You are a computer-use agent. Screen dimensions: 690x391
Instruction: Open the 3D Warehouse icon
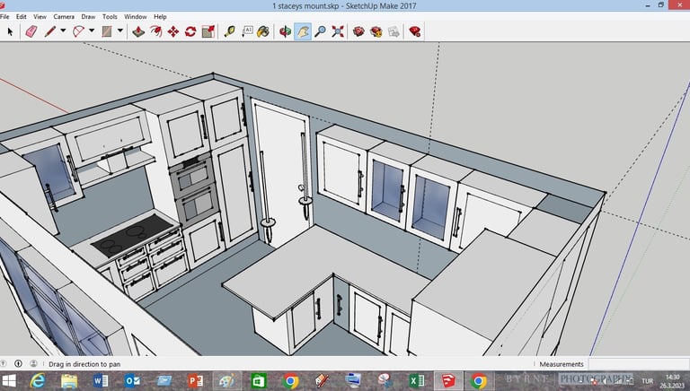coord(358,31)
